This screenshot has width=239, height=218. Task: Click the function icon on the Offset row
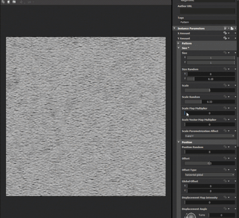[x=225, y=158]
